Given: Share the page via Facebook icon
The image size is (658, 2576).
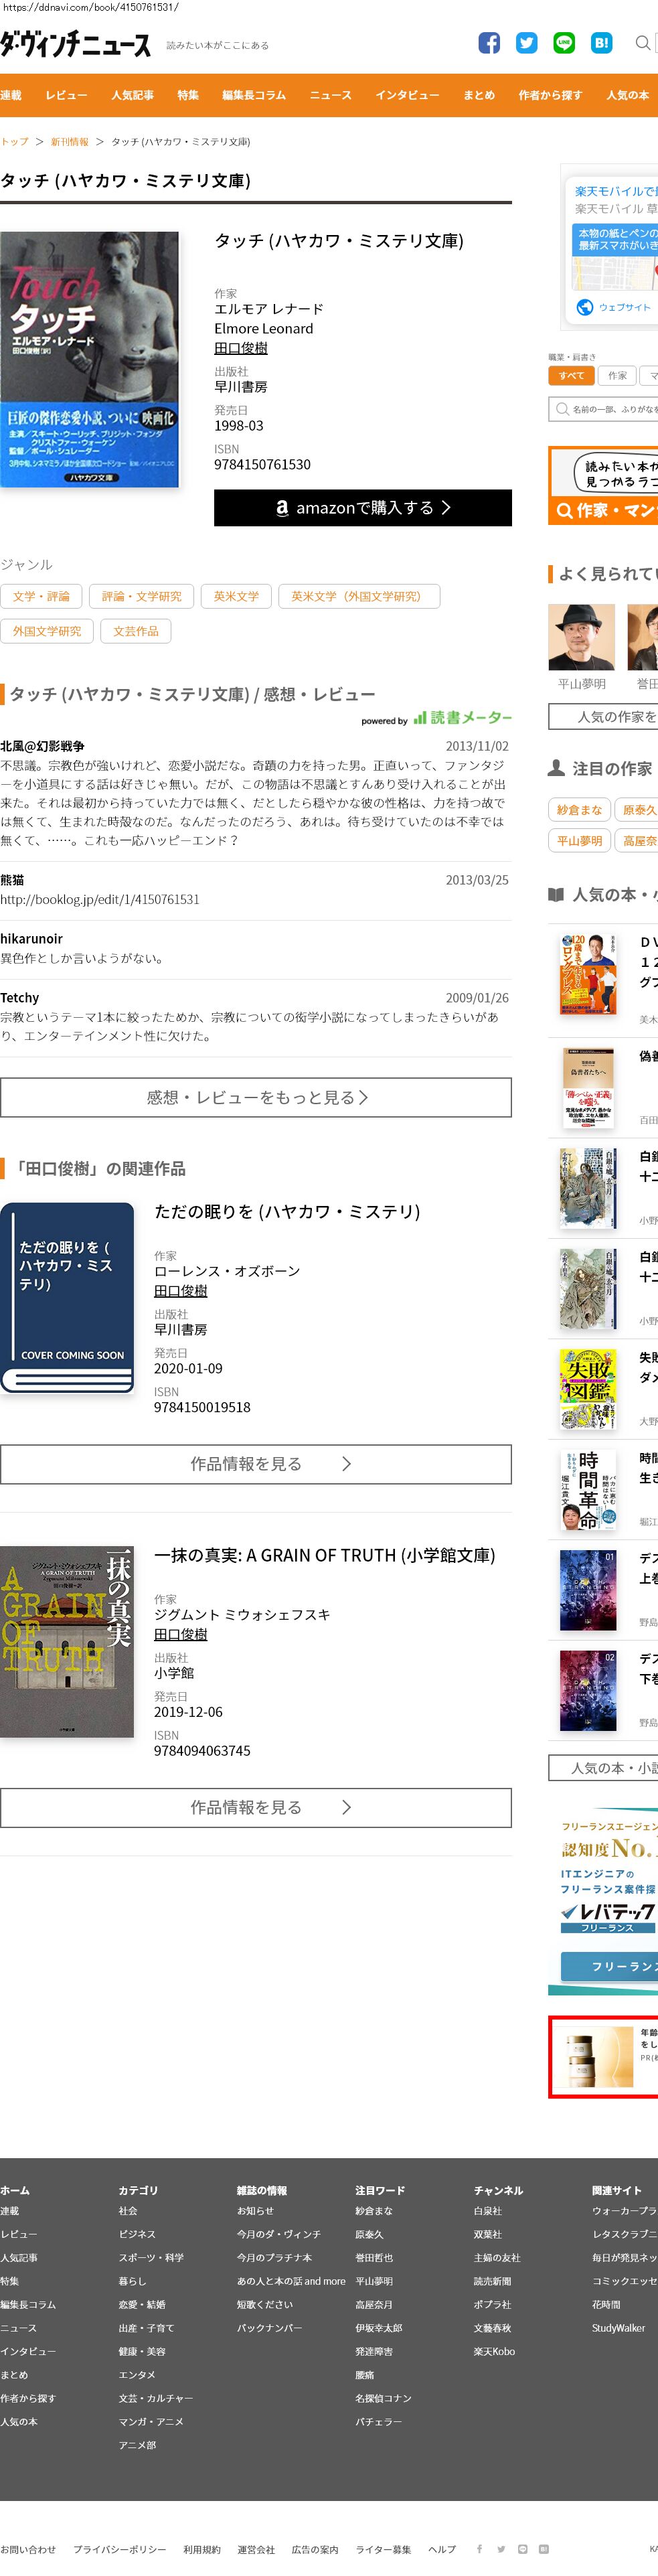Looking at the screenshot, I should (489, 43).
